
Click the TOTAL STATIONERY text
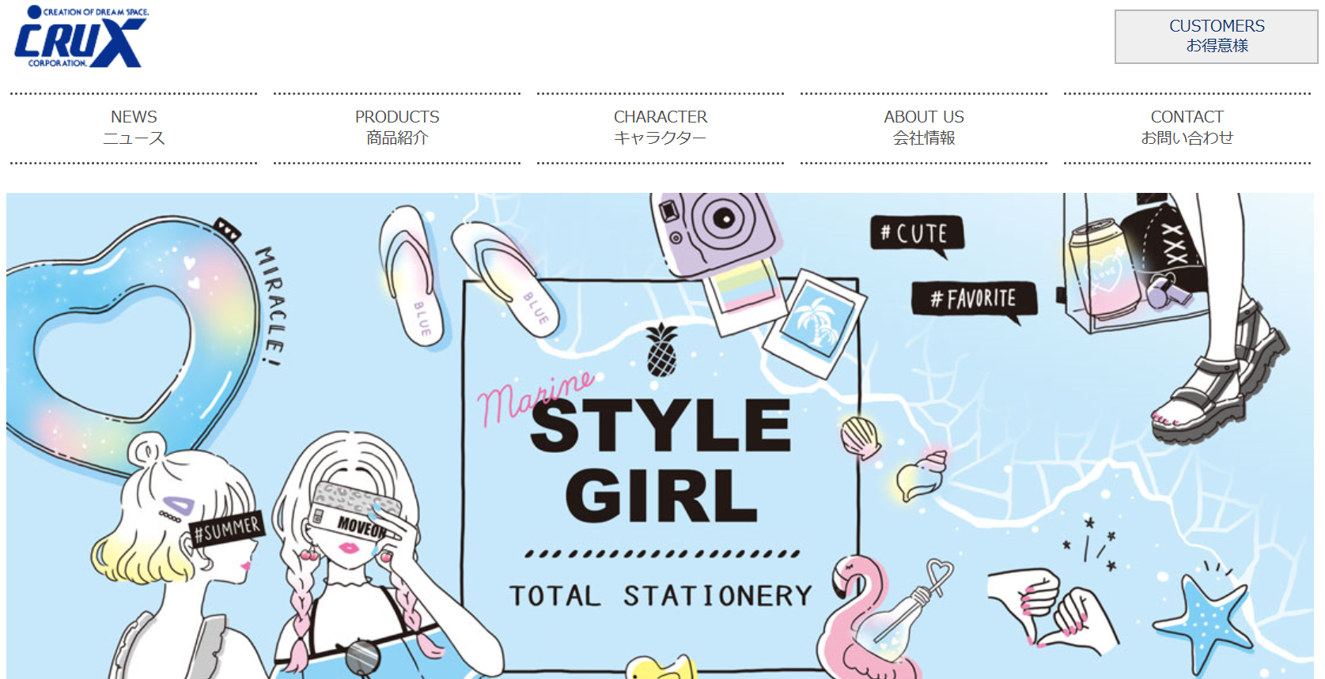(x=661, y=595)
